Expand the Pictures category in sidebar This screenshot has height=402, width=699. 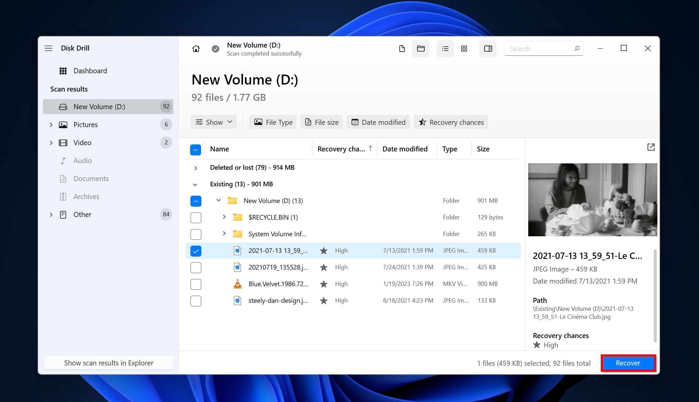tap(51, 124)
